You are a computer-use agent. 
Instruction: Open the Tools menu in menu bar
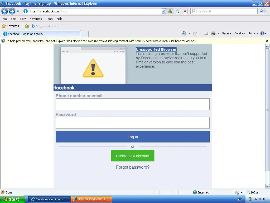coord(49,19)
